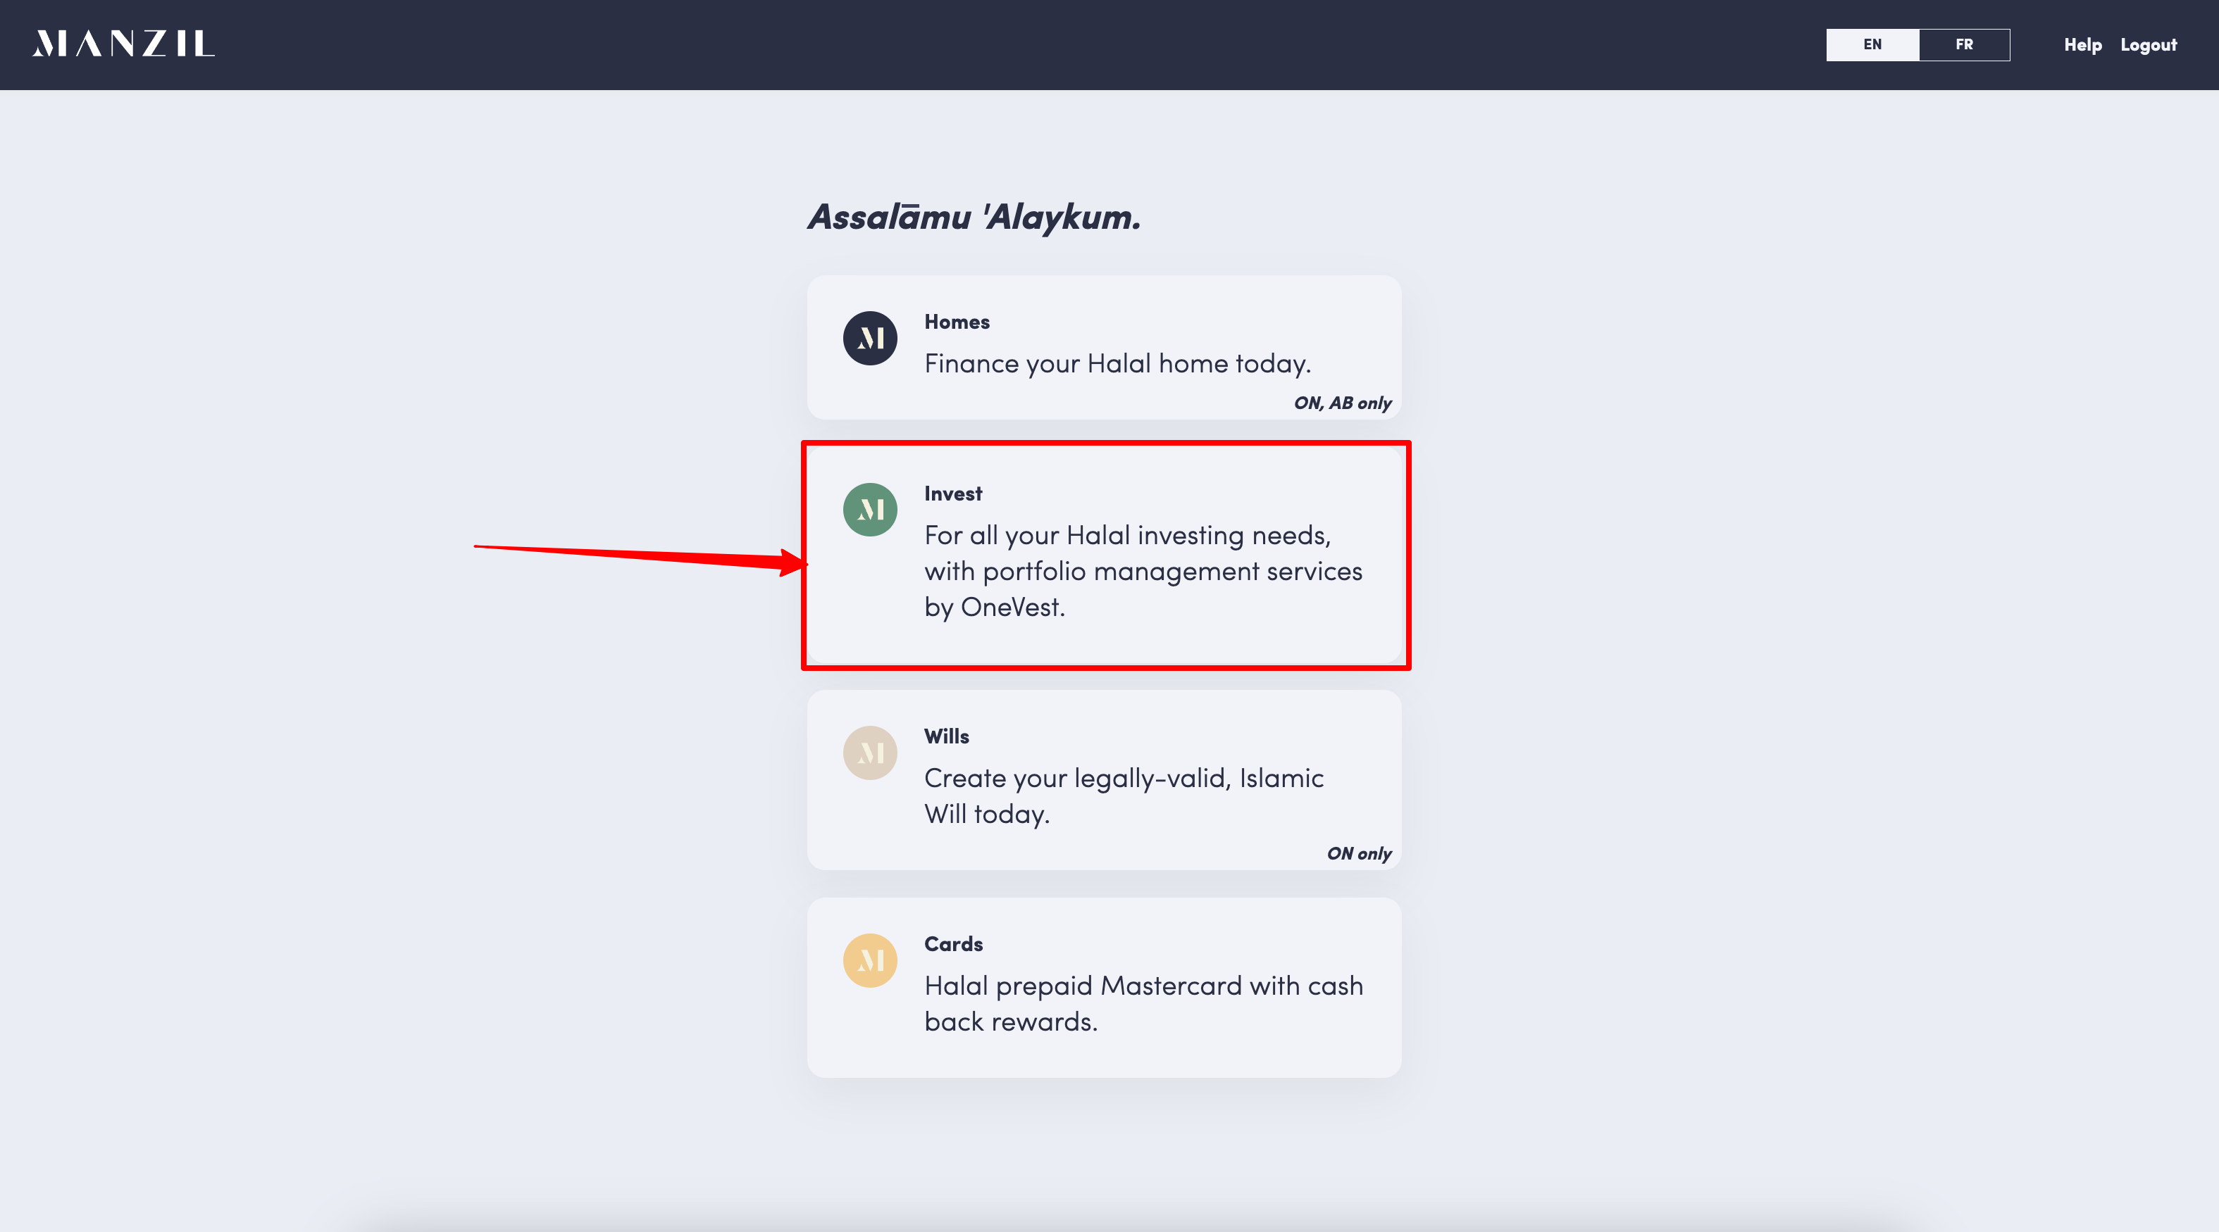Click the Islamic Will description text
Viewport: 2219px width, 1232px height.
1124,796
